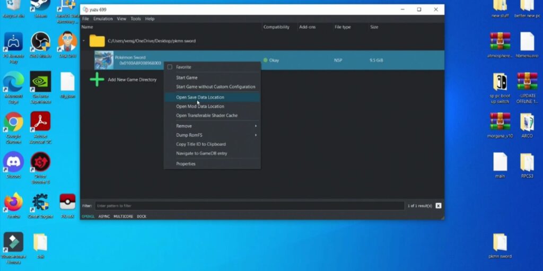Screen dimensions: 543x271
Task: Collapse the pkmn sword directory tree arrow
Action: 83,41
